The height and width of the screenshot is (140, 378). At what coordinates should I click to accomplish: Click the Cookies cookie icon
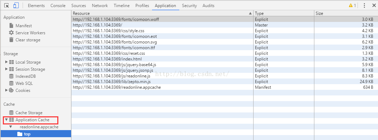pyautogui.click(x=11, y=91)
